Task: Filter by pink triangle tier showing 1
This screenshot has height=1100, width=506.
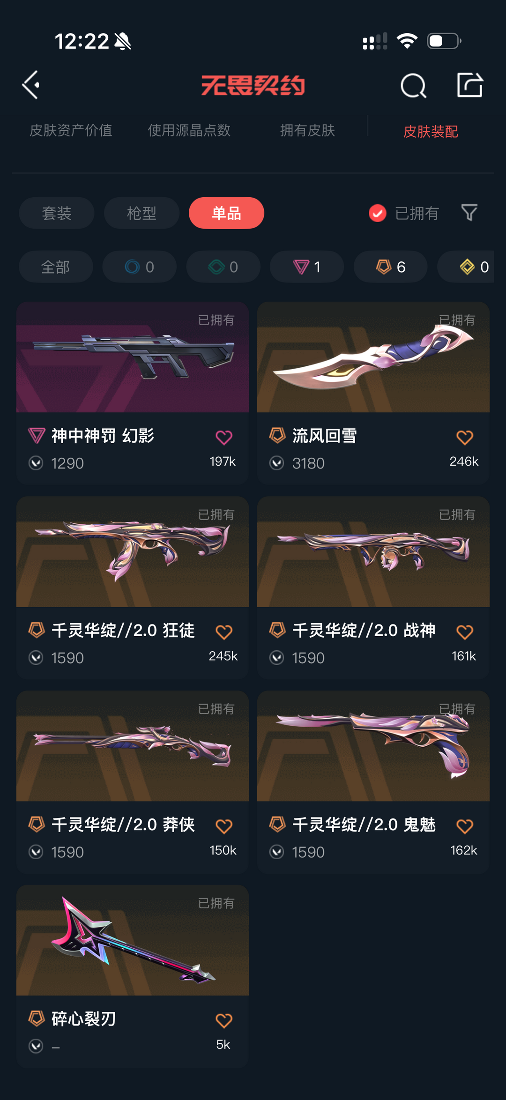Action: (x=307, y=267)
